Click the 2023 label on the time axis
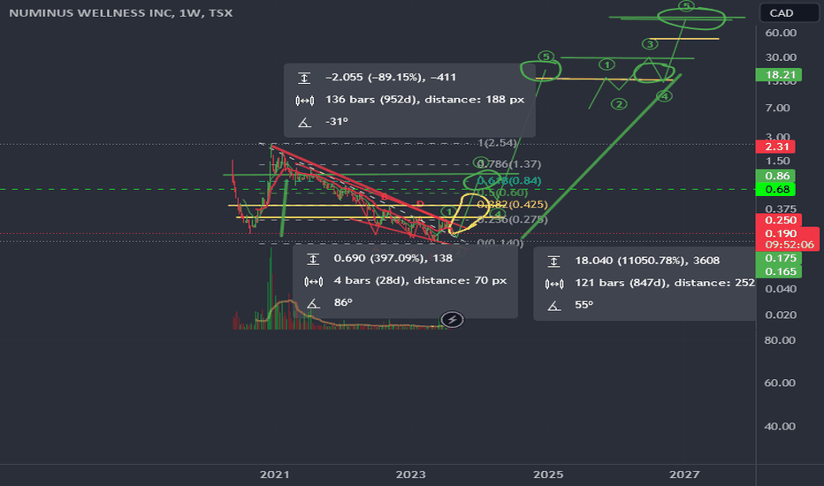This screenshot has width=824, height=486. point(410,475)
